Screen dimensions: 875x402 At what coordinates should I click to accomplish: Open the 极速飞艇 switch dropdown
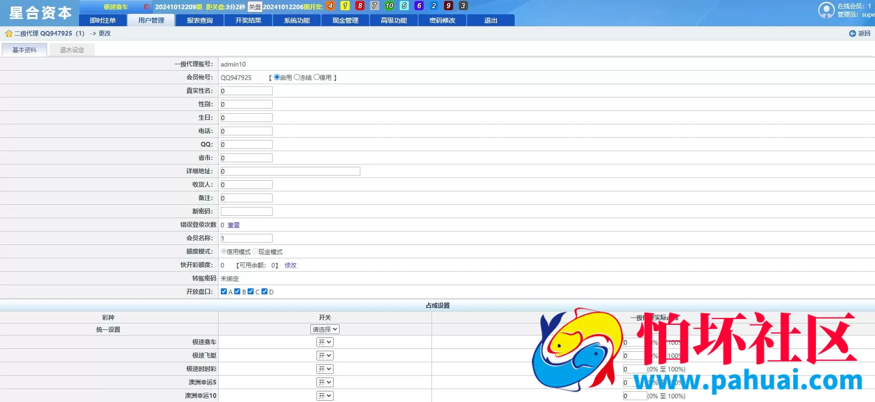[x=325, y=356]
